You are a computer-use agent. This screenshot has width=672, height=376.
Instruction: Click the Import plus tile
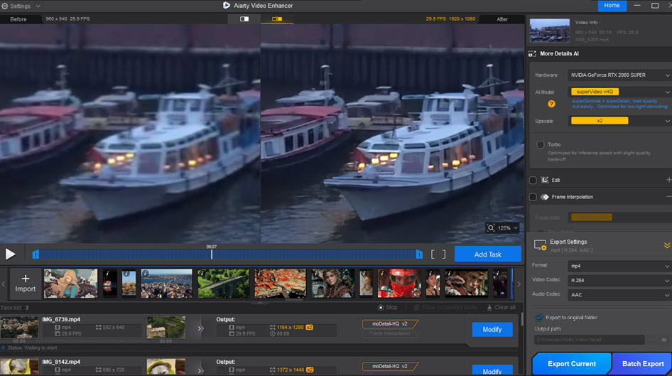25,283
